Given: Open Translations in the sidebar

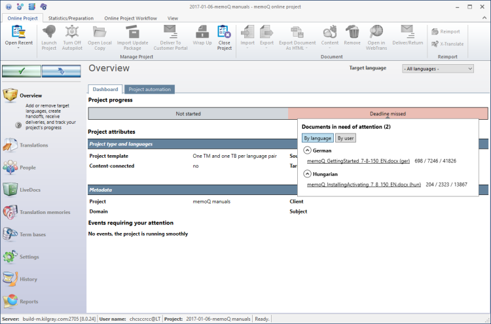Looking at the screenshot, I should pyautogui.click(x=33, y=145).
